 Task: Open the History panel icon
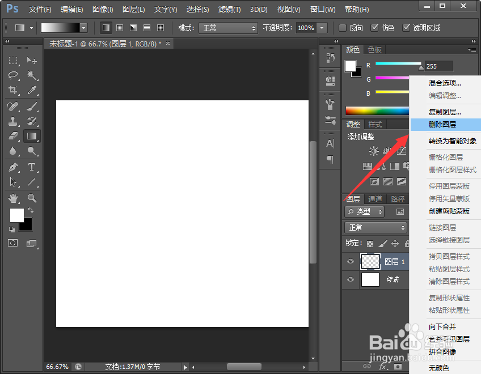point(330,58)
